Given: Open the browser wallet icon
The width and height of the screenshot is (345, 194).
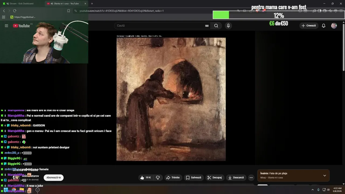Looking at the screenshot, I should (x=325, y=11).
